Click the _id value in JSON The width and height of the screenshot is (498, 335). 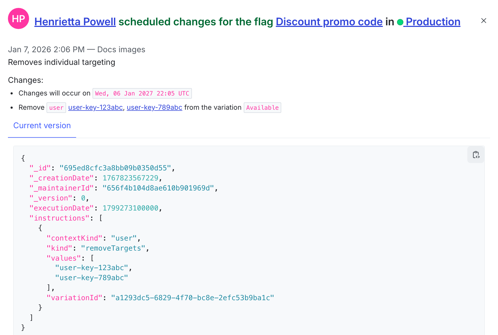pos(115,168)
